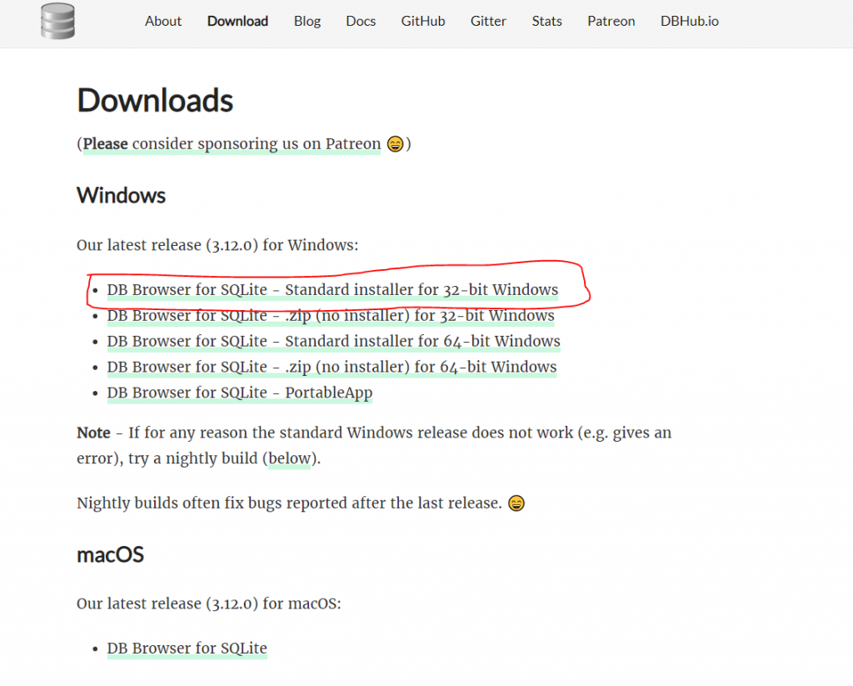
Task: Open the About page in navigation
Action: [x=163, y=21]
